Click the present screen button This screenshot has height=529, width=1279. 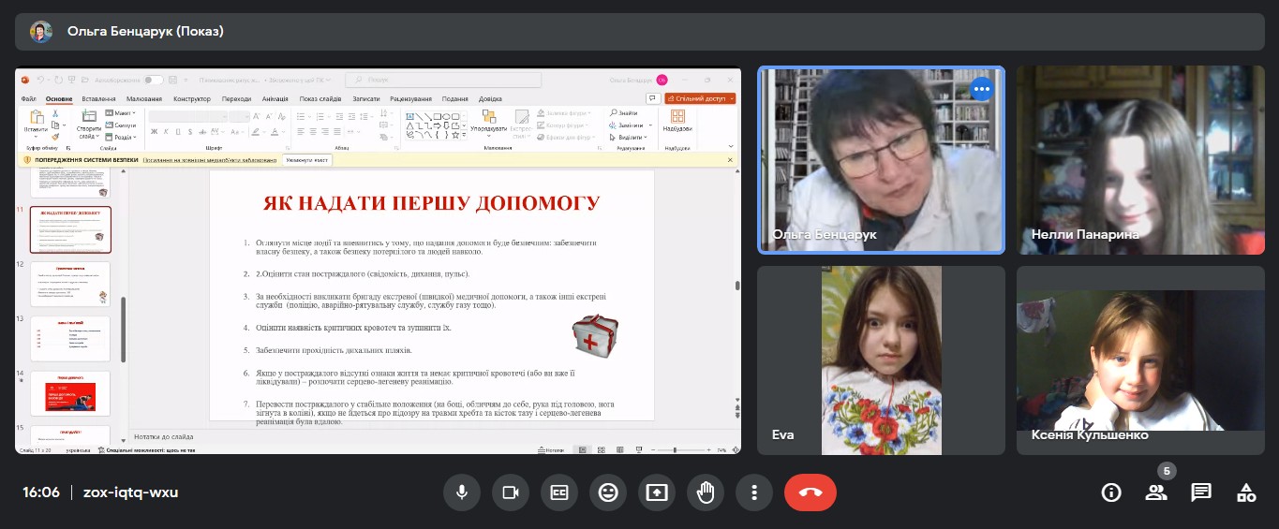click(657, 492)
